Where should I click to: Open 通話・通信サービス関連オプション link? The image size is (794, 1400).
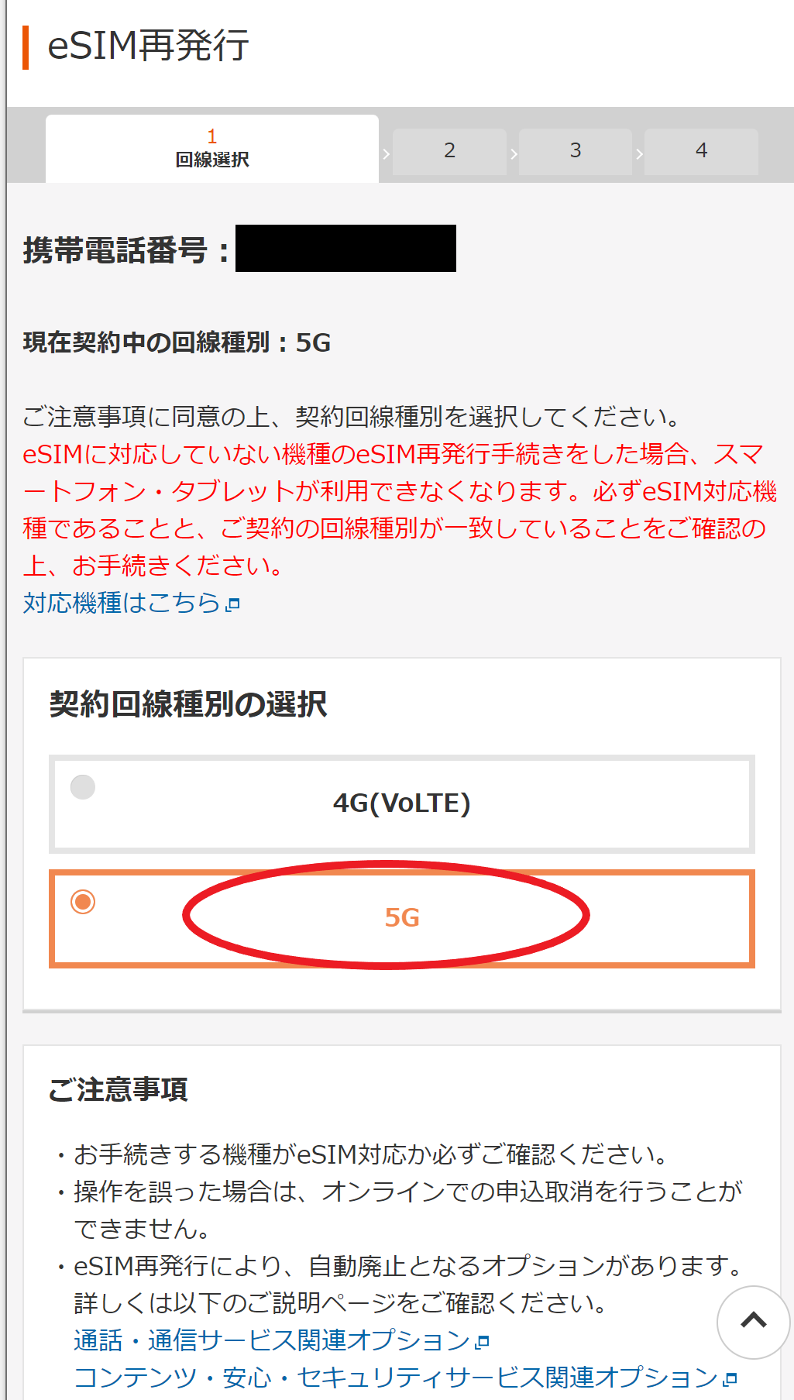click(272, 1340)
